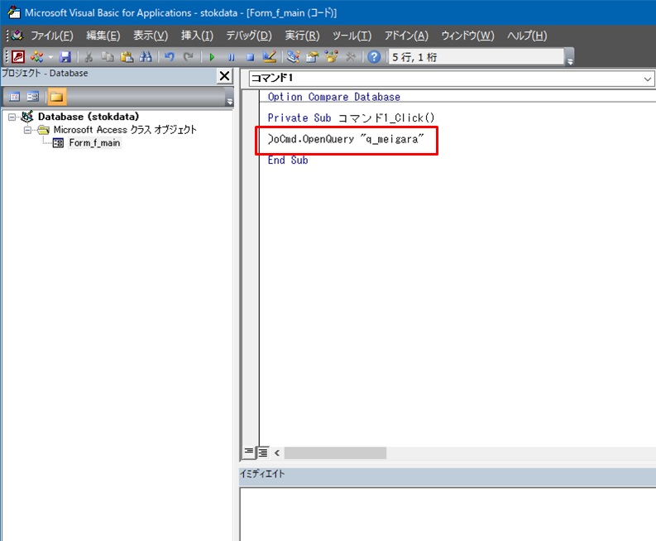The image size is (656, 541).
Task: Click the Option Compare Database line
Action: pos(334,97)
